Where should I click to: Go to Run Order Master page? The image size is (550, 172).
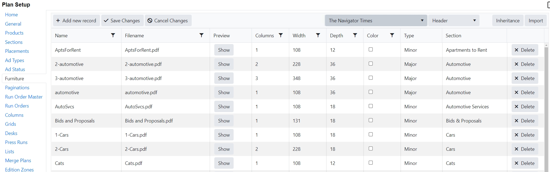coord(24,97)
